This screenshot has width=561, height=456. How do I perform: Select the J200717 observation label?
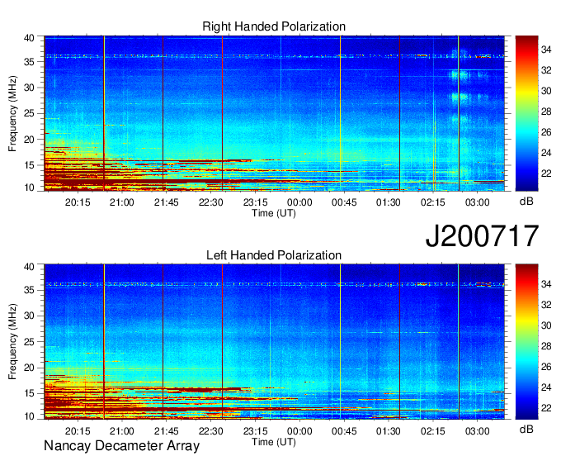[x=482, y=236]
